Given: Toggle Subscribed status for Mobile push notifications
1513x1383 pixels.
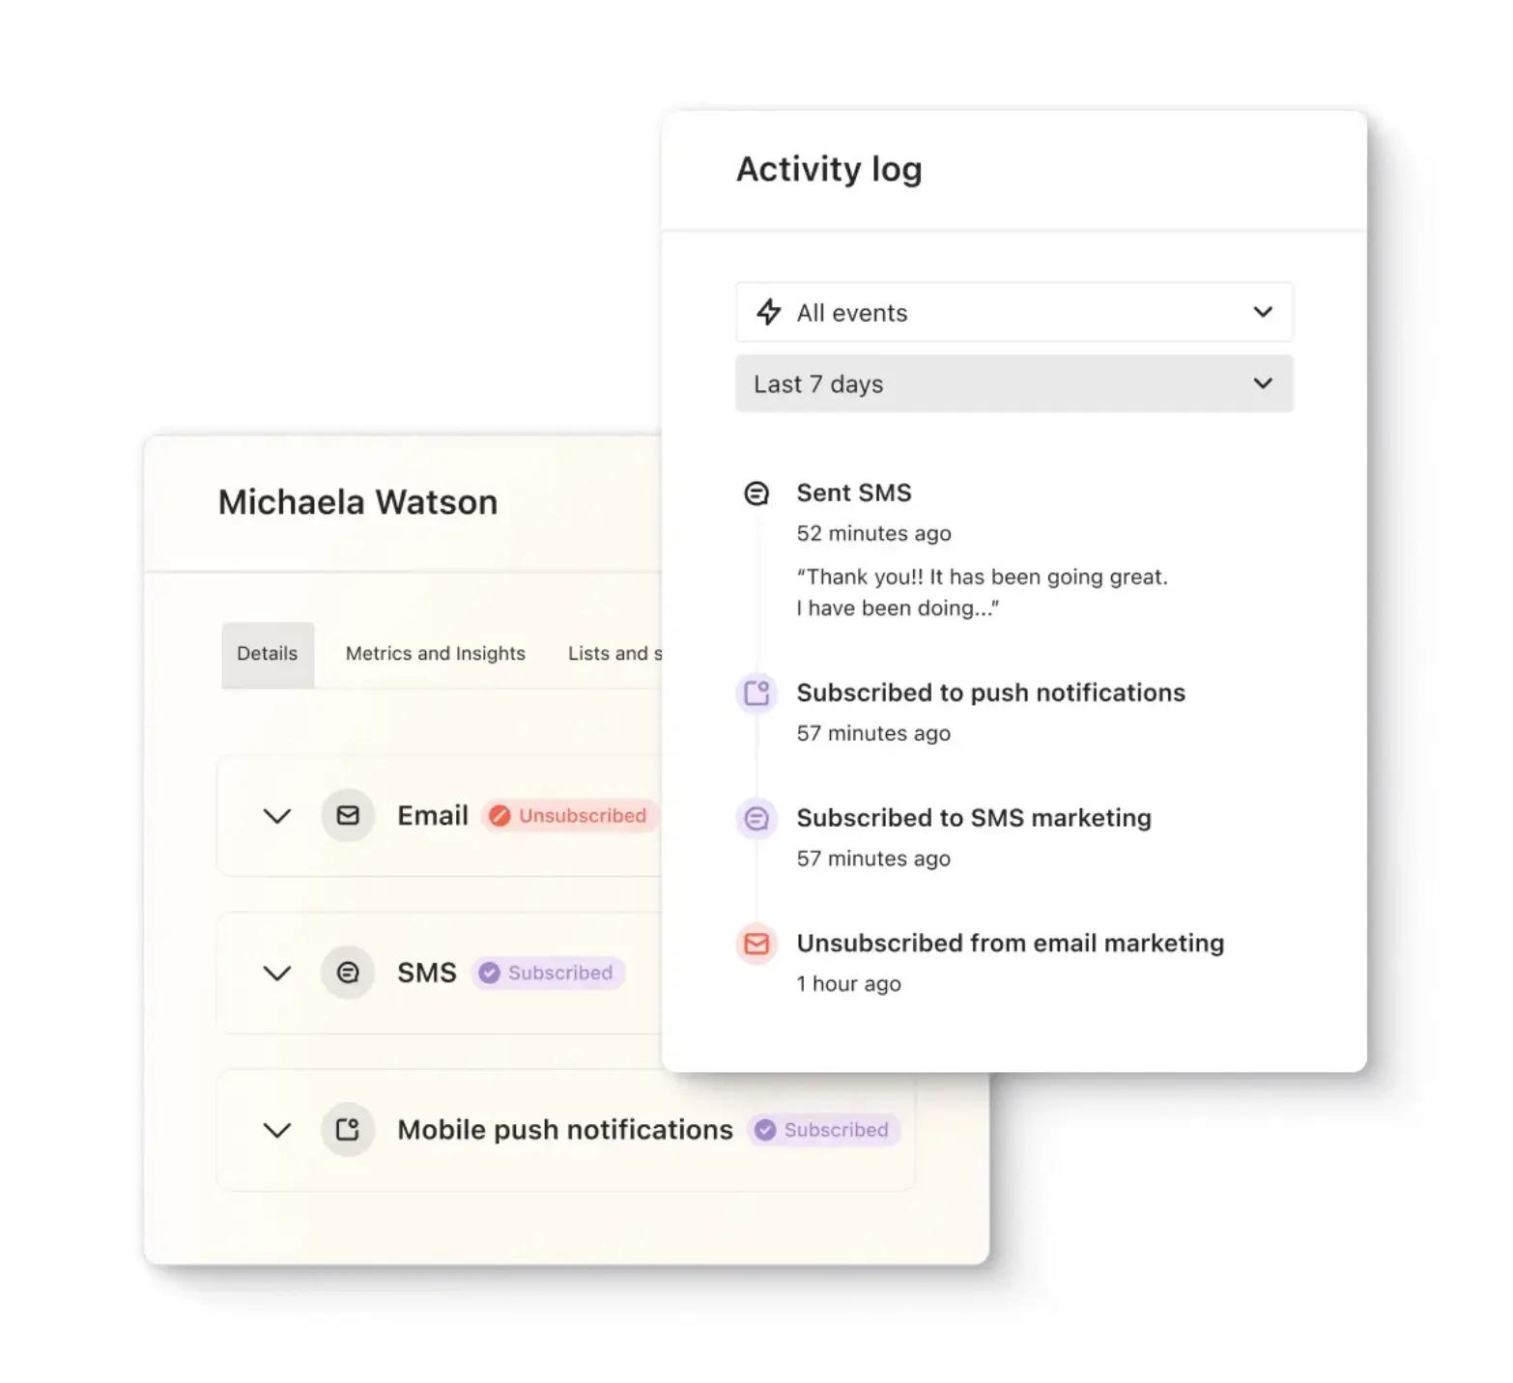Looking at the screenshot, I should pyautogui.click(x=822, y=1130).
